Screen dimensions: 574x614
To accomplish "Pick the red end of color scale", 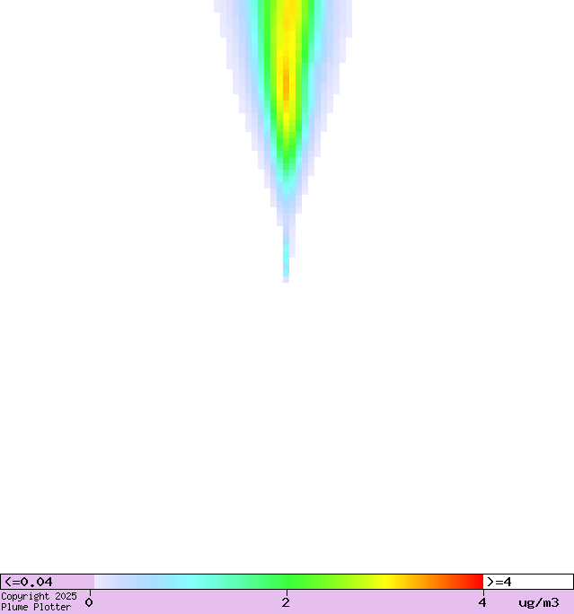I will (476, 582).
